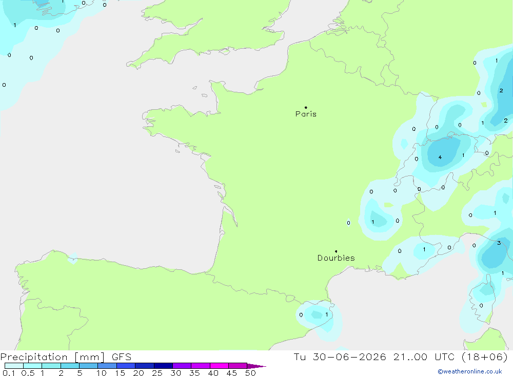Pick the 2–5 mm legend color swatch
Screen dimensions: 513x376
pyautogui.click(x=70, y=366)
